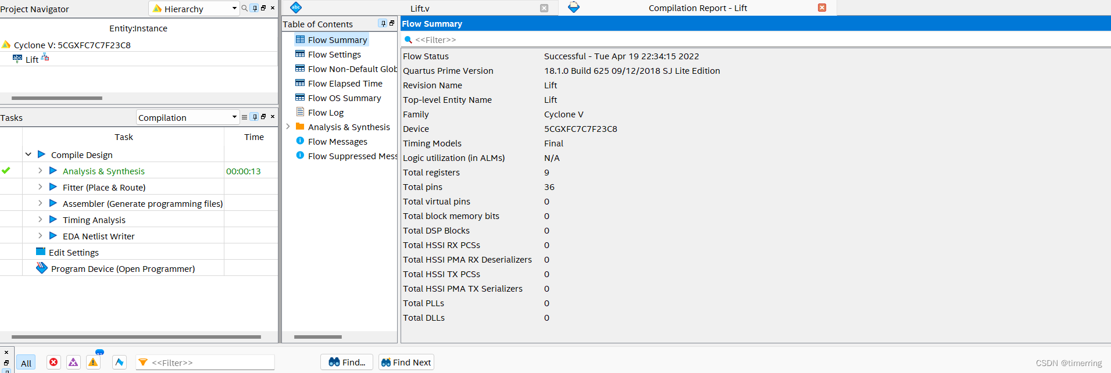Open Edit Settings task
Image resolution: width=1111 pixels, height=373 pixels.
point(74,252)
